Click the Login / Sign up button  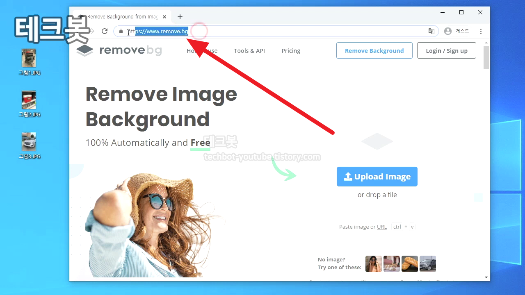click(x=447, y=50)
